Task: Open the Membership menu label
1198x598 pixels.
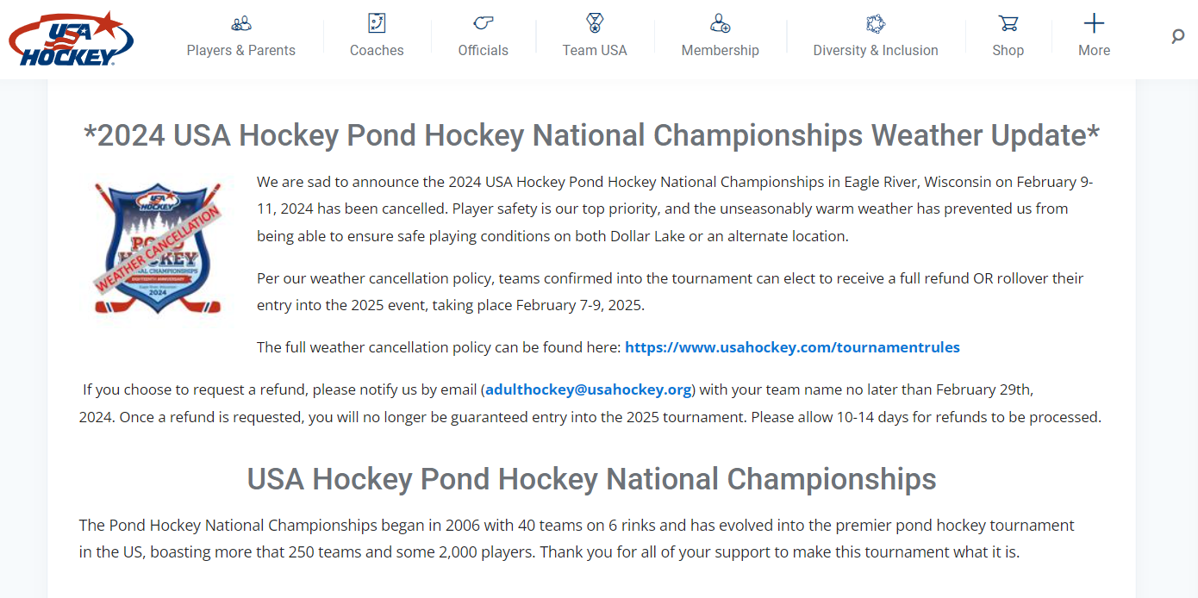Action: tap(721, 50)
